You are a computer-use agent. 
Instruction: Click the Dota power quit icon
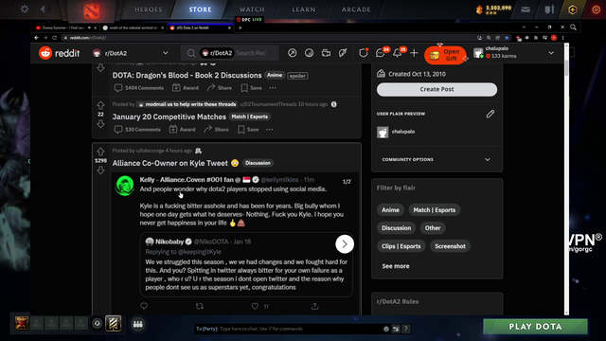[596, 9]
